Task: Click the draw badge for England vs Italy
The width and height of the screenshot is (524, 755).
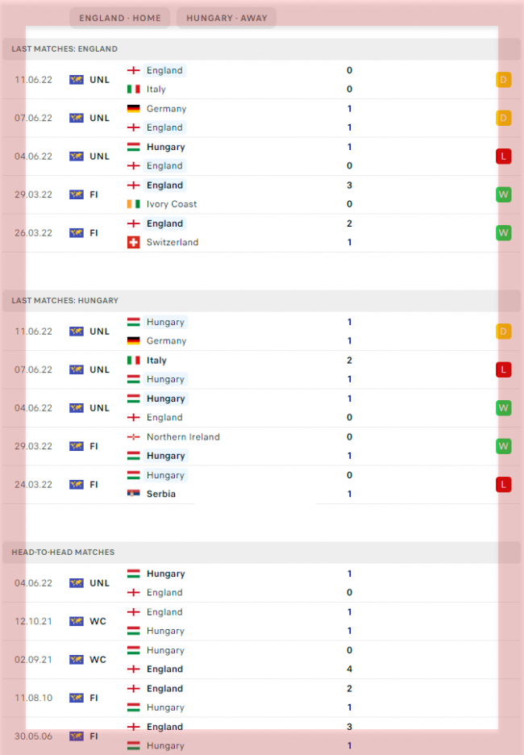Action: [504, 80]
